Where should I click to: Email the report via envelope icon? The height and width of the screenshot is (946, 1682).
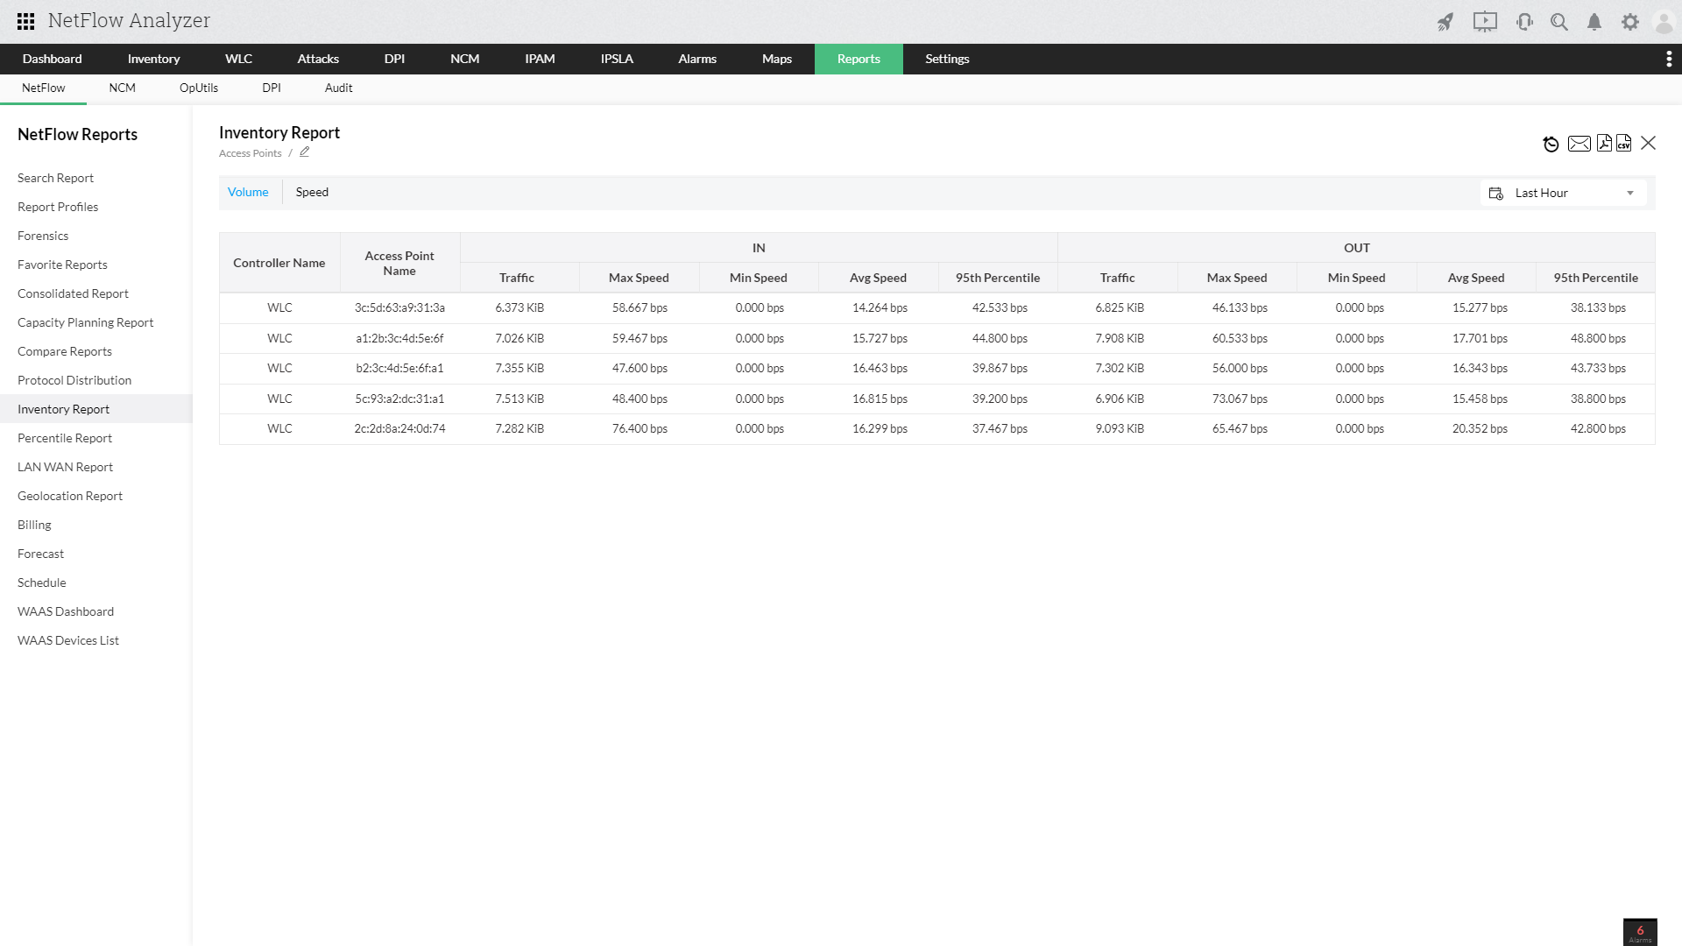1579,144
